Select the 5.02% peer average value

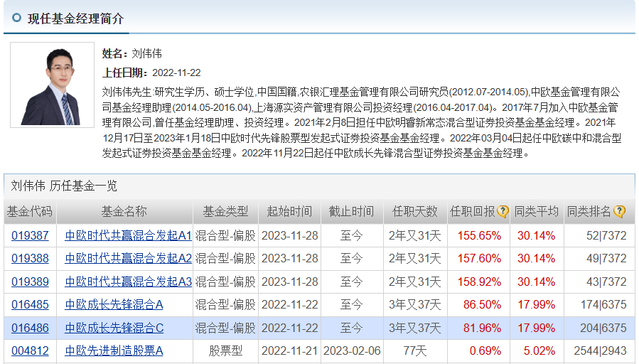pyautogui.click(x=539, y=350)
